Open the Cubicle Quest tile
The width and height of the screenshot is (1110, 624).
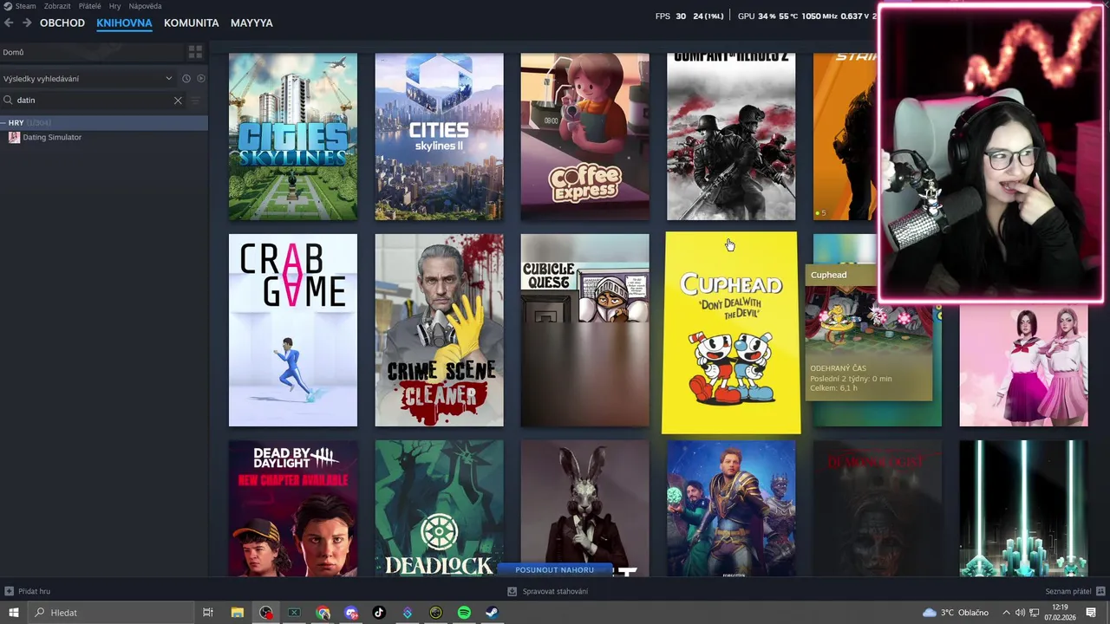coord(584,330)
